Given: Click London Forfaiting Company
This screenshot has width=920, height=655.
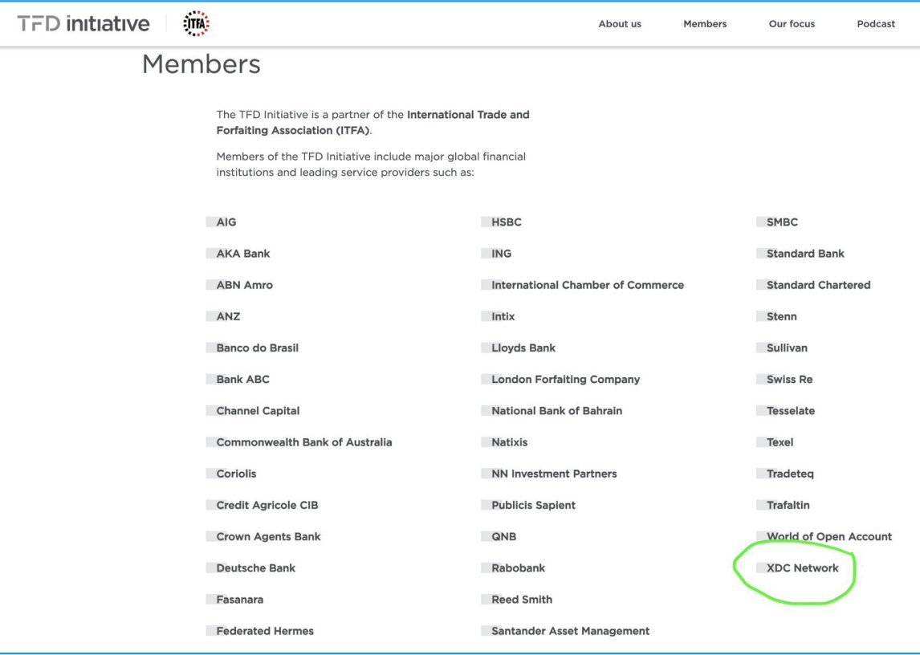Looking at the screenshot, I should click(566, 379).
